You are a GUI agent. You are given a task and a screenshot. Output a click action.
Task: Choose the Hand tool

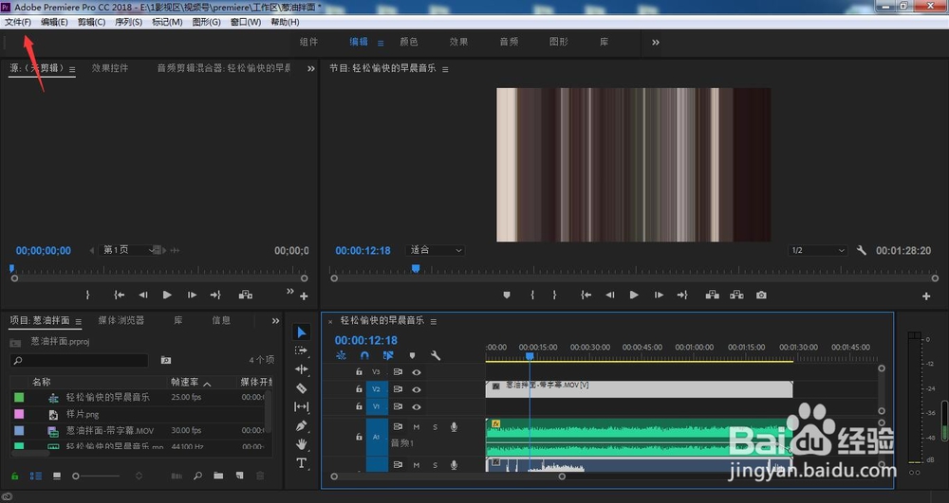(x=302, y=444)
